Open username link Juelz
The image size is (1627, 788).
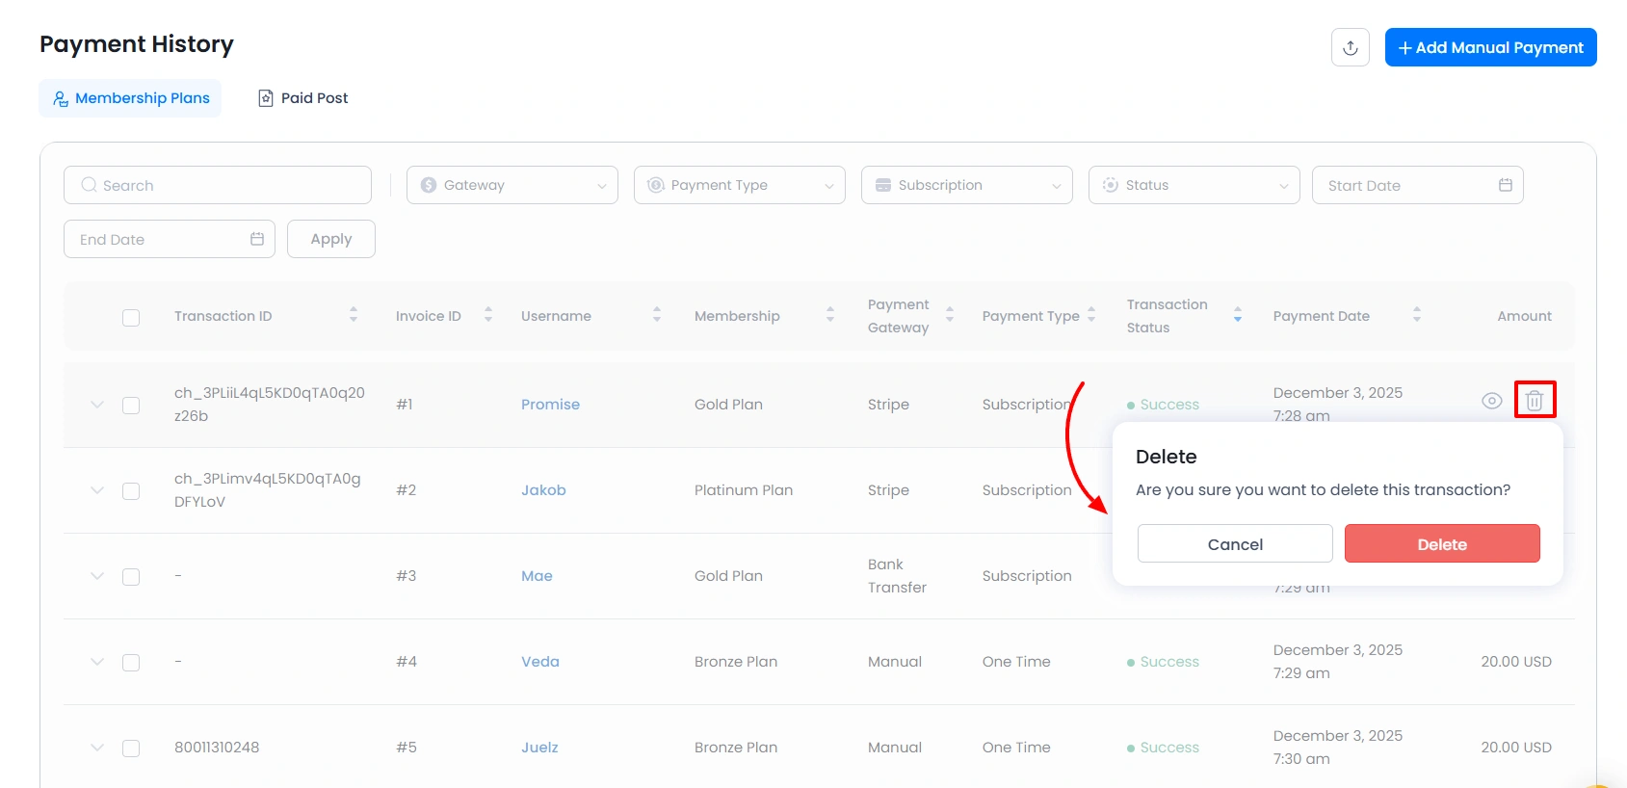click(x=539, y=748)
